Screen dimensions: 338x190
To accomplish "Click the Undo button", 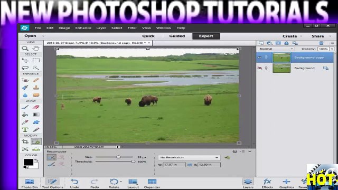I will pos(74,183).
